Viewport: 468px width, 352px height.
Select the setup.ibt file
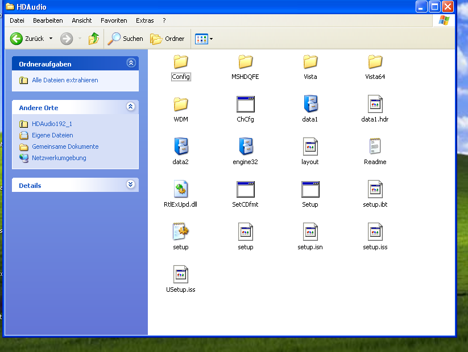(x=375, y=194)
